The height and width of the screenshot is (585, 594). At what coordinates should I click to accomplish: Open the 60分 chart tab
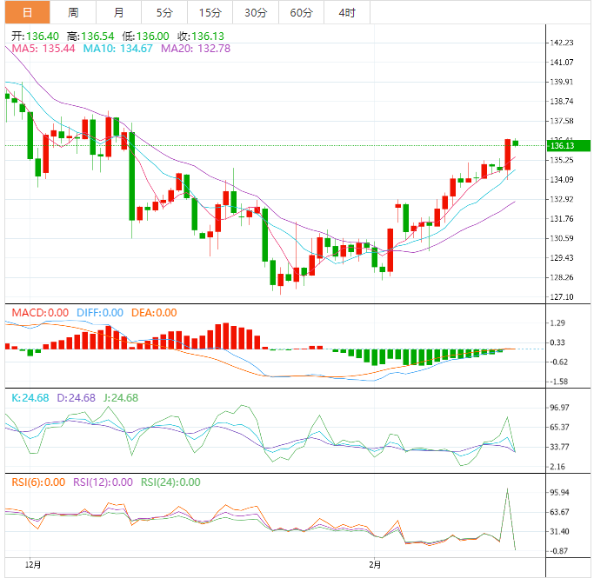tap(301, 12)
